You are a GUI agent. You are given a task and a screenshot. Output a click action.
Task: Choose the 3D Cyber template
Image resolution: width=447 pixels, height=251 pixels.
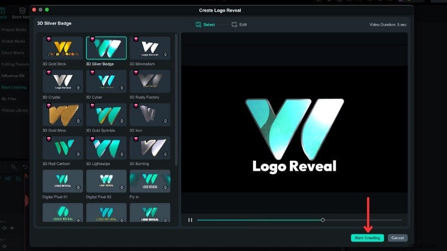106,81
